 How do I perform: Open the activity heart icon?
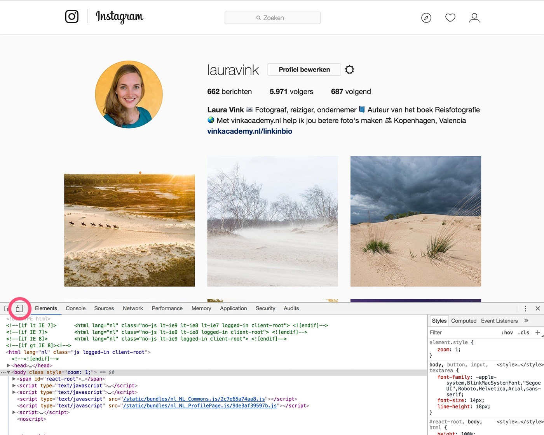[x=450, y=18]
